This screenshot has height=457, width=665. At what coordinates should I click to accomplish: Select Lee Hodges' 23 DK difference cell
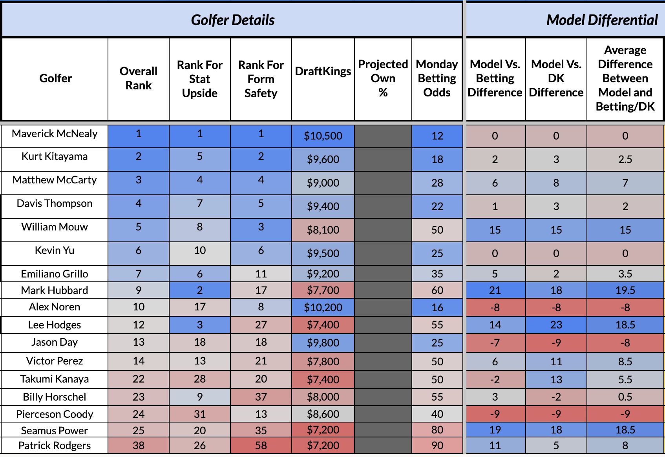click(556, 325)
